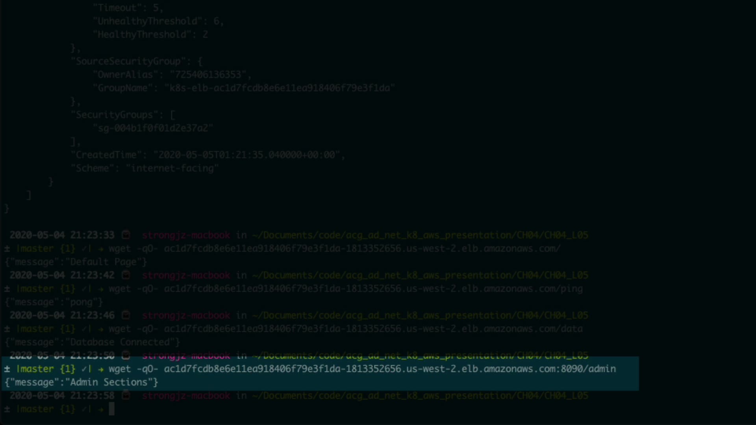Click the icon beside timestamp 21:23:46
Viewport: 756px width, 425px height.
click(126, 315)
